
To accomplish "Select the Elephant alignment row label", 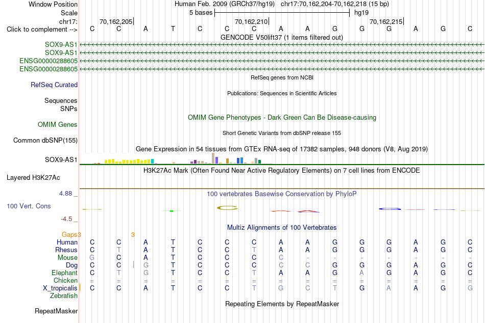I will pos(65,273).
